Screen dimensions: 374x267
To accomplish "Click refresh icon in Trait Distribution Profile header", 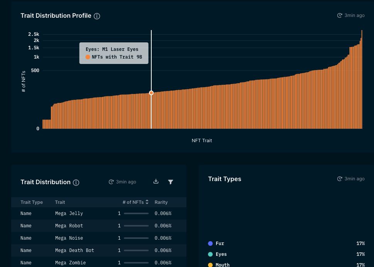I will pyautogui.click(x=340, y=15).
